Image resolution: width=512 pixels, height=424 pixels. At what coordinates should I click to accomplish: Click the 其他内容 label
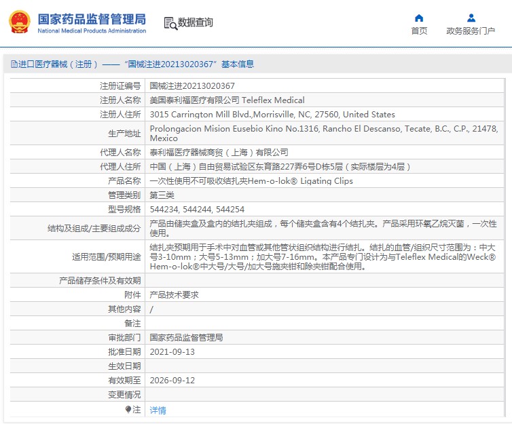click(x=124, y=309)
